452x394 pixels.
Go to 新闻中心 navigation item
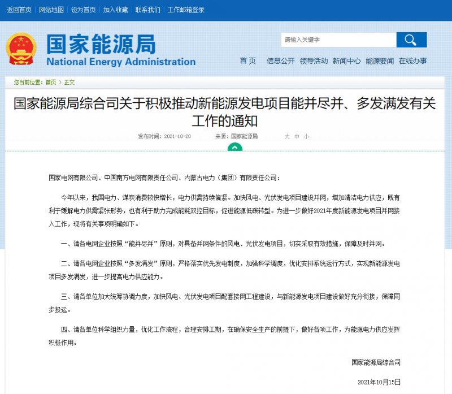click(346, 61)
